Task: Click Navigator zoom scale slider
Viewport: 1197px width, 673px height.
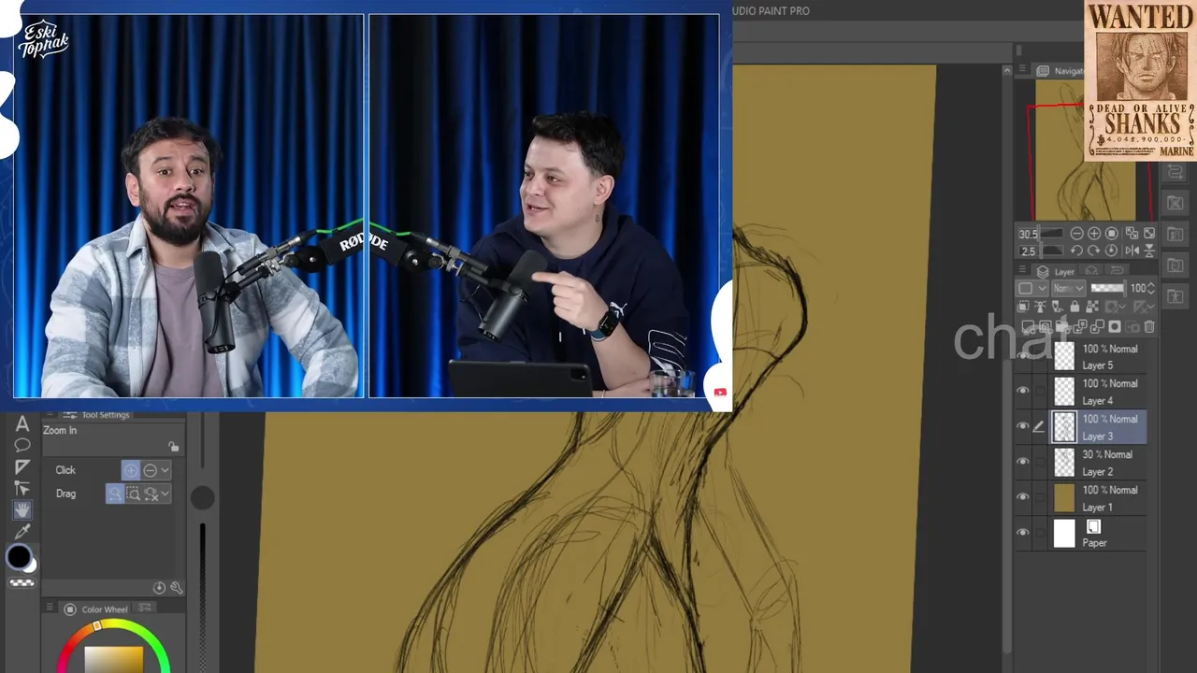Action: pos(1053,234)
